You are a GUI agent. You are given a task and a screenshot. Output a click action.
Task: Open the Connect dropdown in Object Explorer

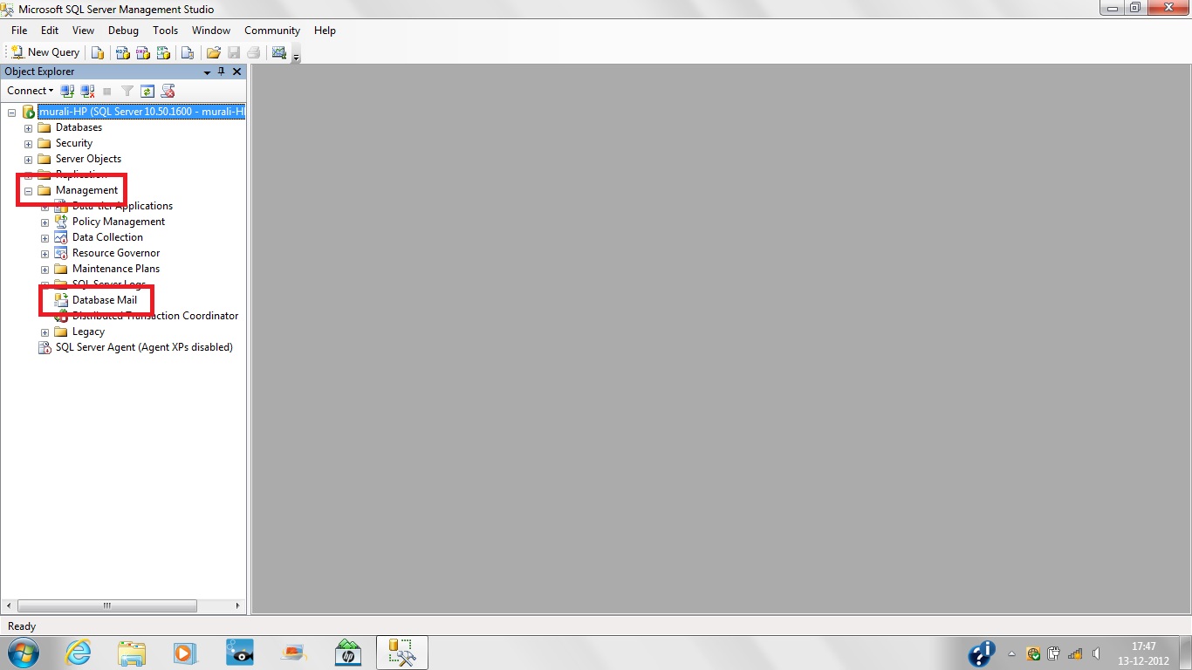point(30,91)
